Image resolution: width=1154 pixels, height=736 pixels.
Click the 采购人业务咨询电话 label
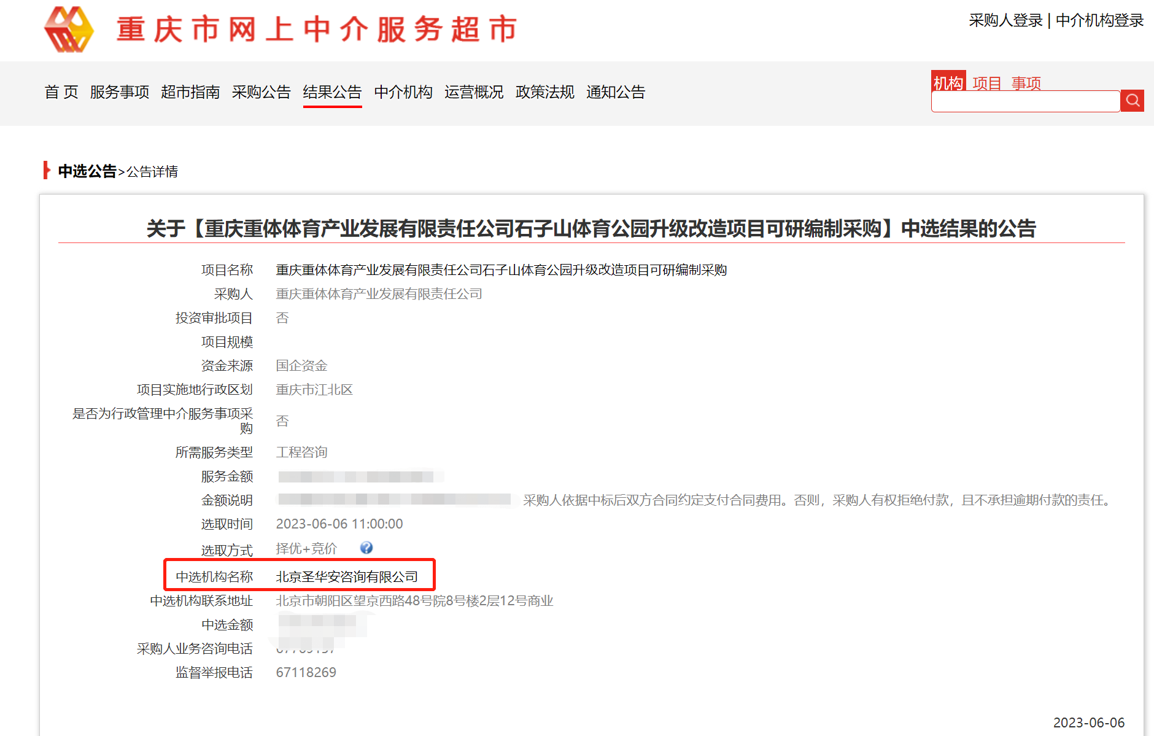pyautogui.click(x=195, y=649)
